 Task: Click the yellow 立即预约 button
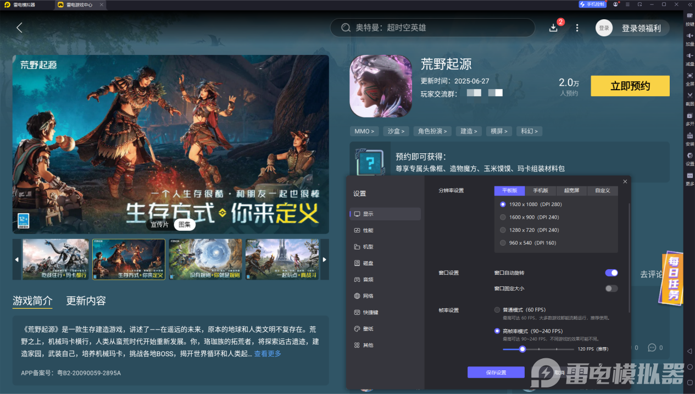pyautogui.click(x=630, y=86)
